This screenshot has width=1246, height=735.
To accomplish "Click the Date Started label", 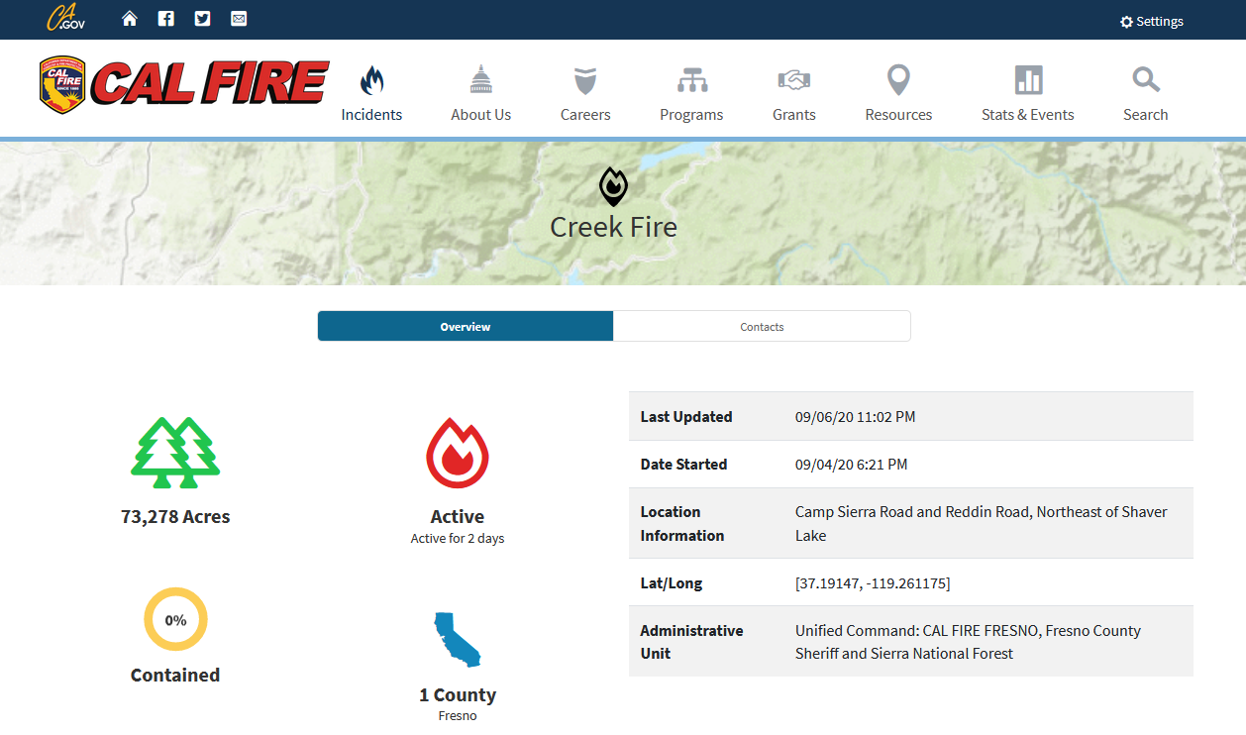I will pos(683,465).
